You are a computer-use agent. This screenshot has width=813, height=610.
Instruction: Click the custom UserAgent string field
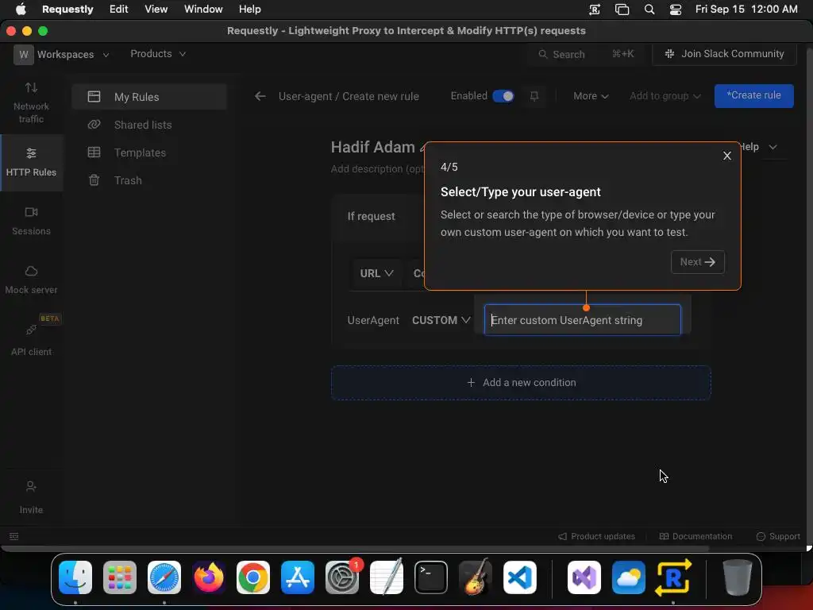point(582,320)
